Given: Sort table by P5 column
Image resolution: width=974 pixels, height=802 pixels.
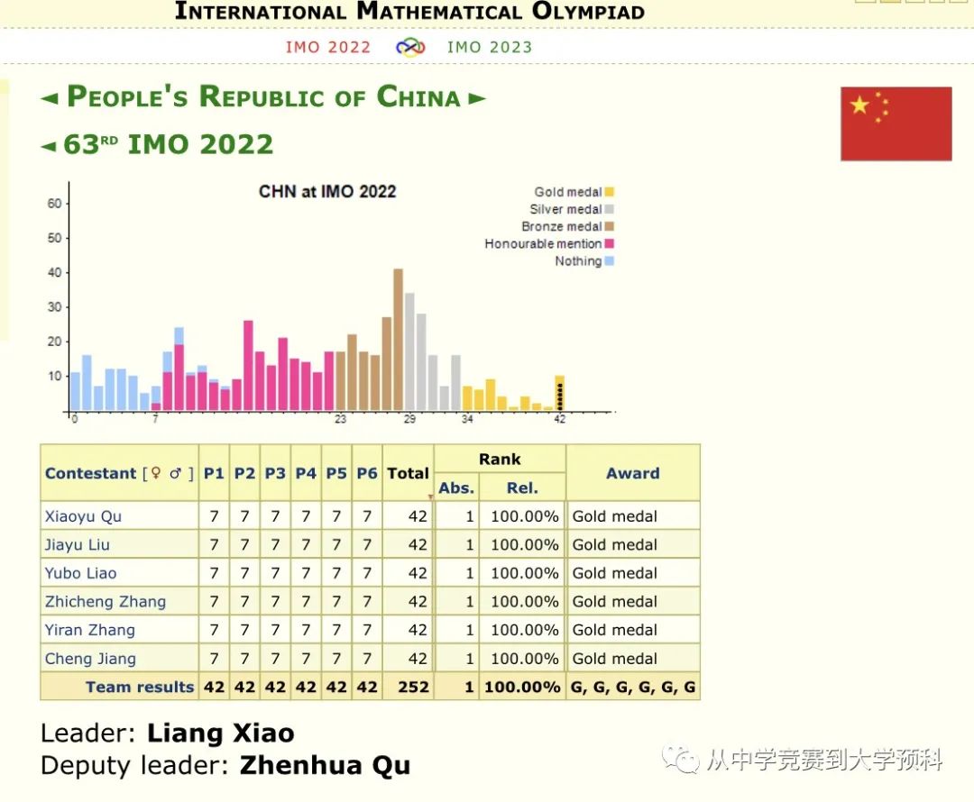Looking at the screenshot, I should 336,473.
